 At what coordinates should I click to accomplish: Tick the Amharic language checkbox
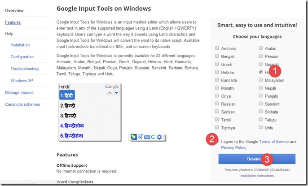click(217, 48)
